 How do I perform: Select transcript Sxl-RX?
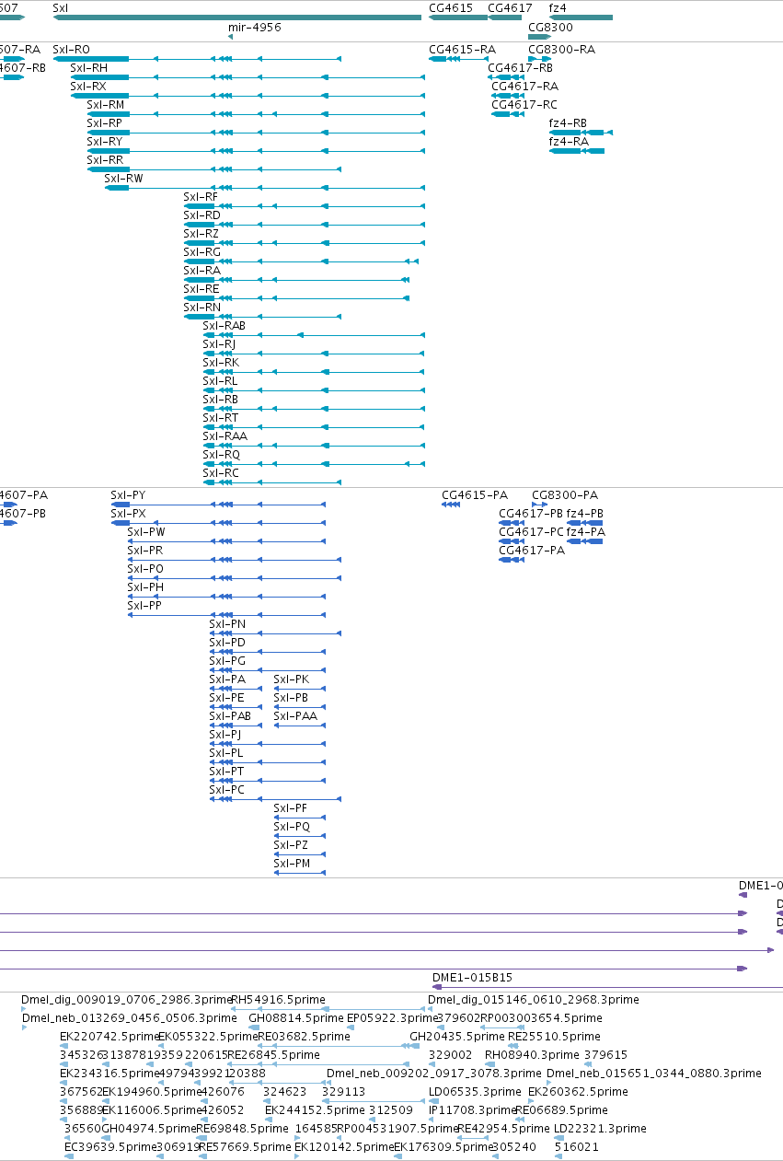click(x=88, y=87)
